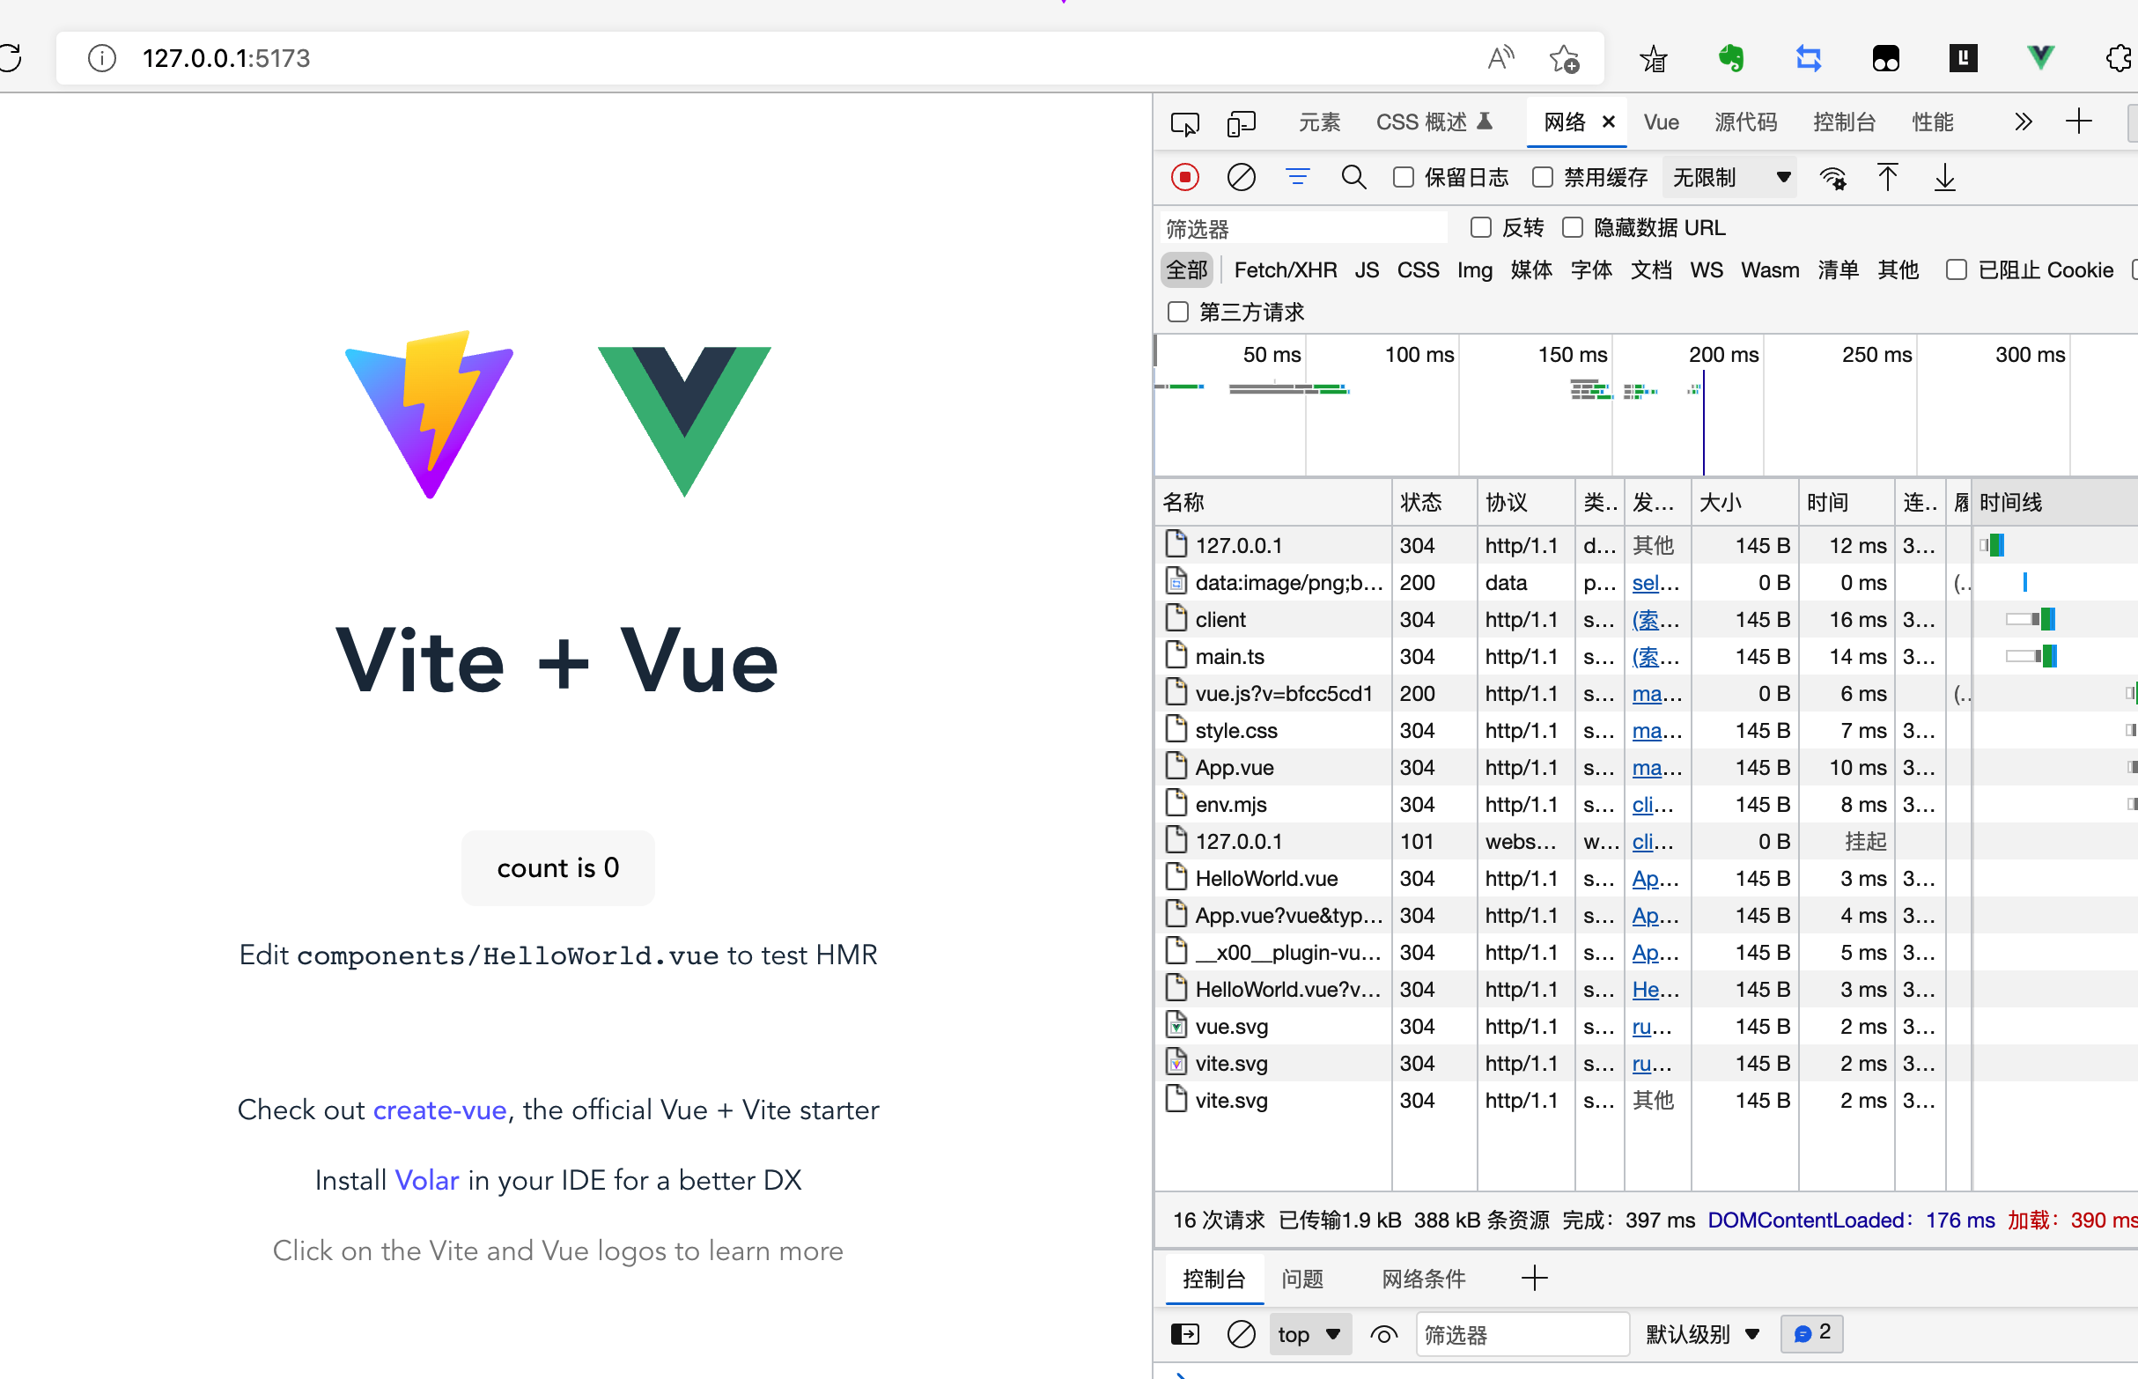Click the Vue devtools extension icon
This screenshot has height=1379, width=2138.
[x=2040, y=58]
